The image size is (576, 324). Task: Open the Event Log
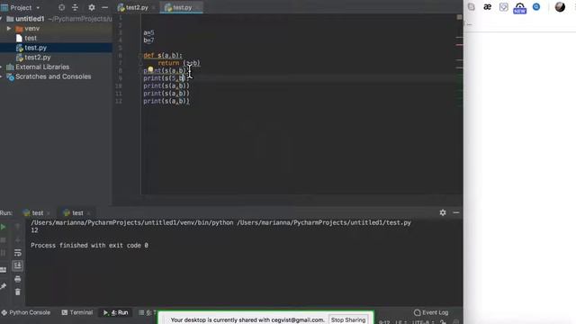coord(431,312)
